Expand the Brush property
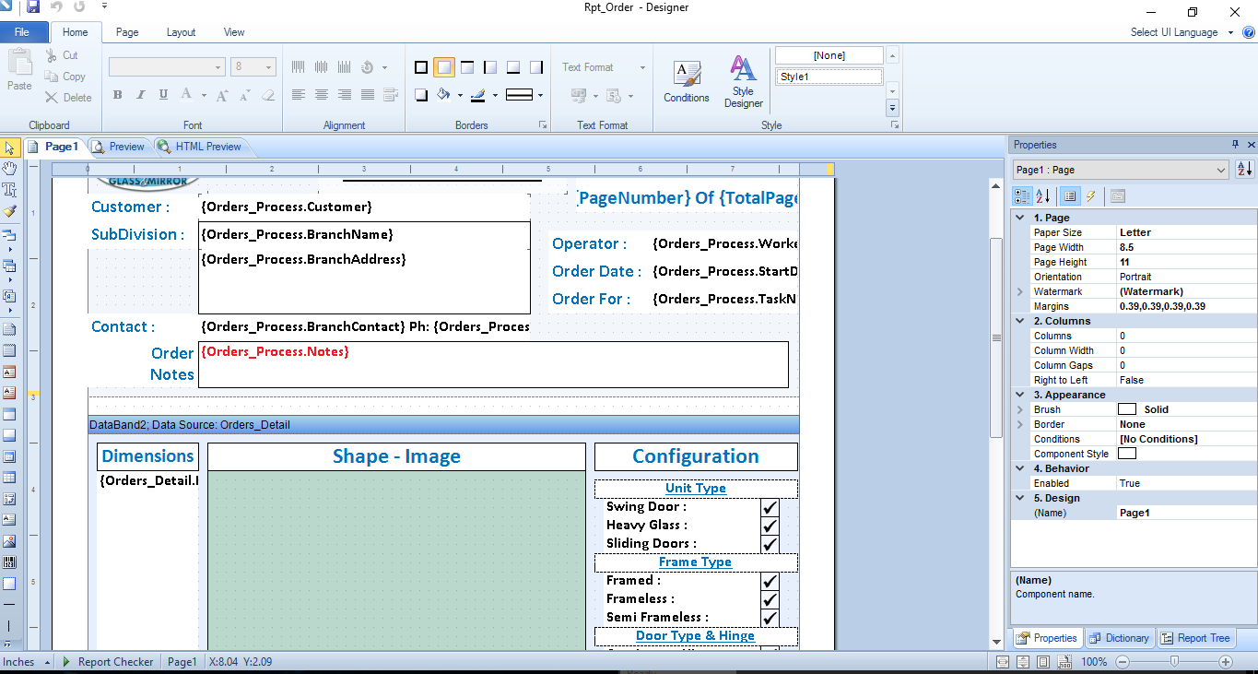This screenshot has height=674, width=1258. (1019, 409)
